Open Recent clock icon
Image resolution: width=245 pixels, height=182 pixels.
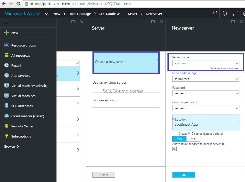6,65
